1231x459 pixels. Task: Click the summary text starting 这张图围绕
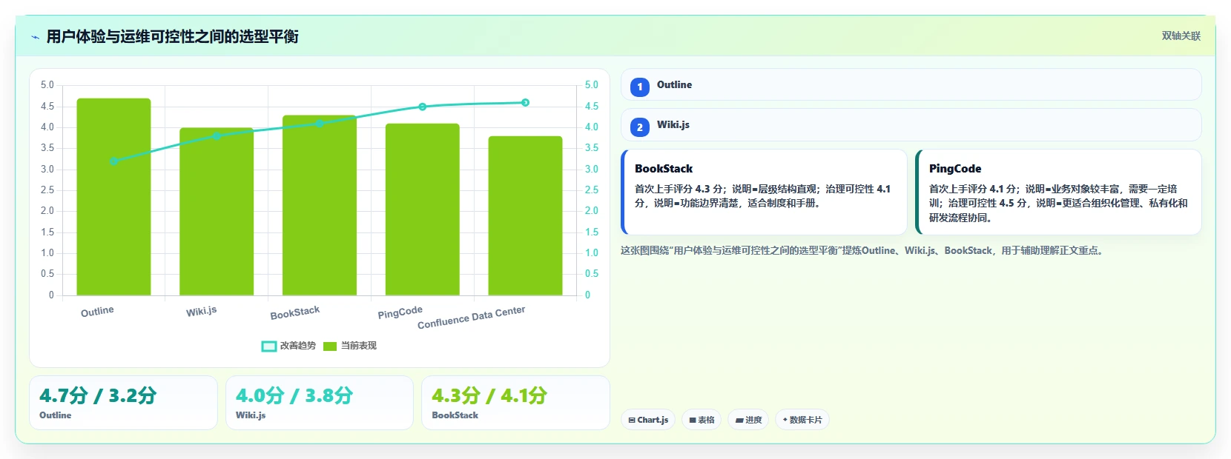pos(863,251)
